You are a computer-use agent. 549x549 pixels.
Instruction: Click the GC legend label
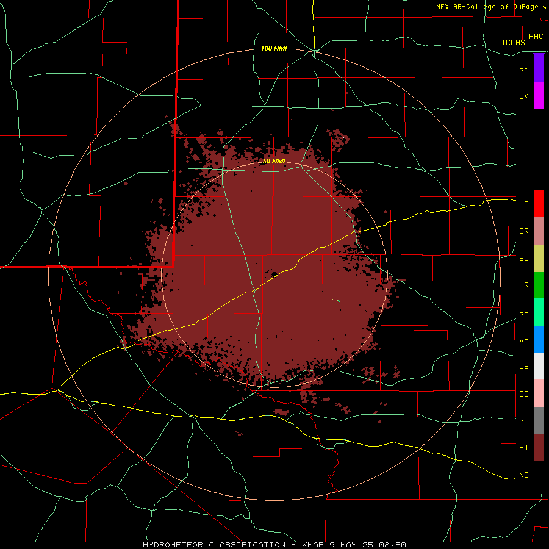(x=523, y=420)
